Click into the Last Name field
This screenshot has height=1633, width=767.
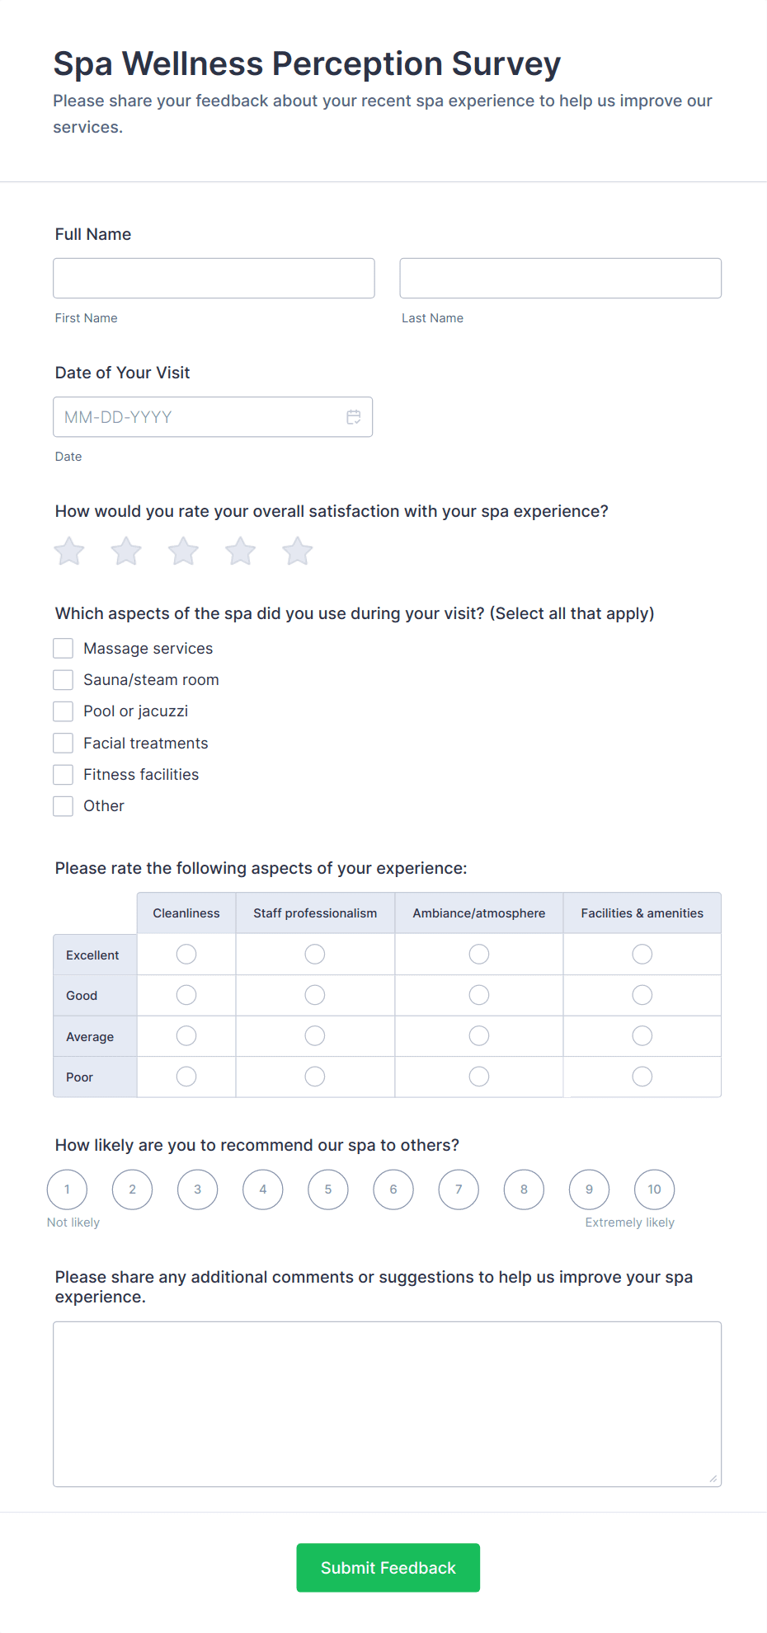tap(561, 279)
